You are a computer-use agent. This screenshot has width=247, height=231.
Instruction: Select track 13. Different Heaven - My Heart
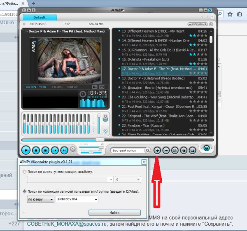(164, 33)
